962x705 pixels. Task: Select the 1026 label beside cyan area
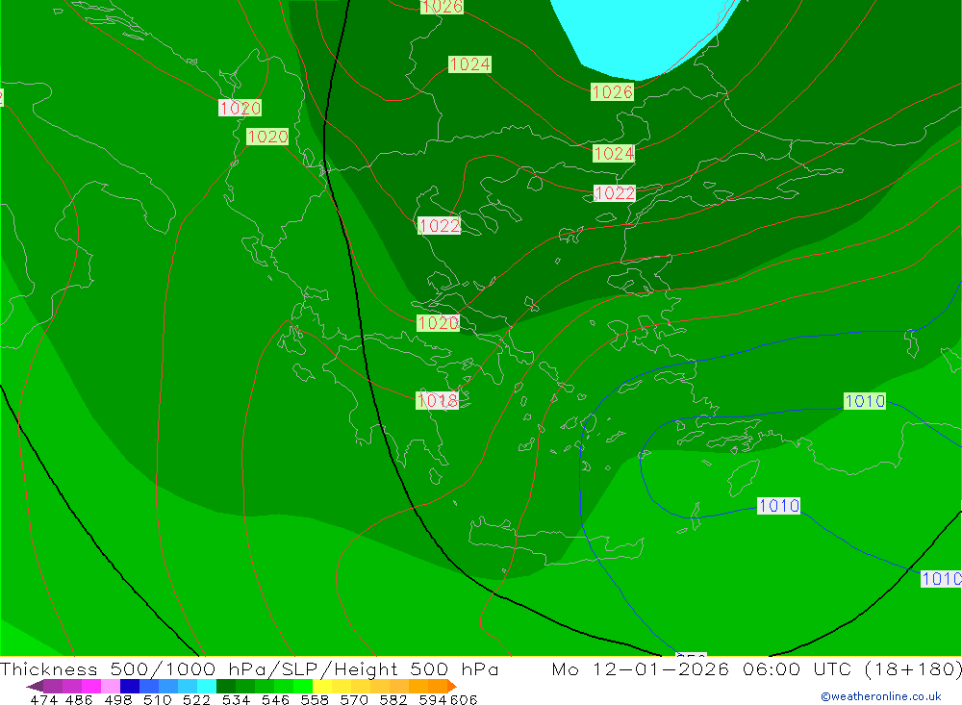612,92
